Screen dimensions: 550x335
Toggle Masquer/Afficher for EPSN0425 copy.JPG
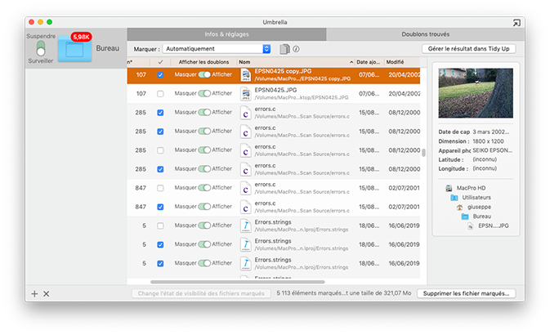tap(204, 74)
